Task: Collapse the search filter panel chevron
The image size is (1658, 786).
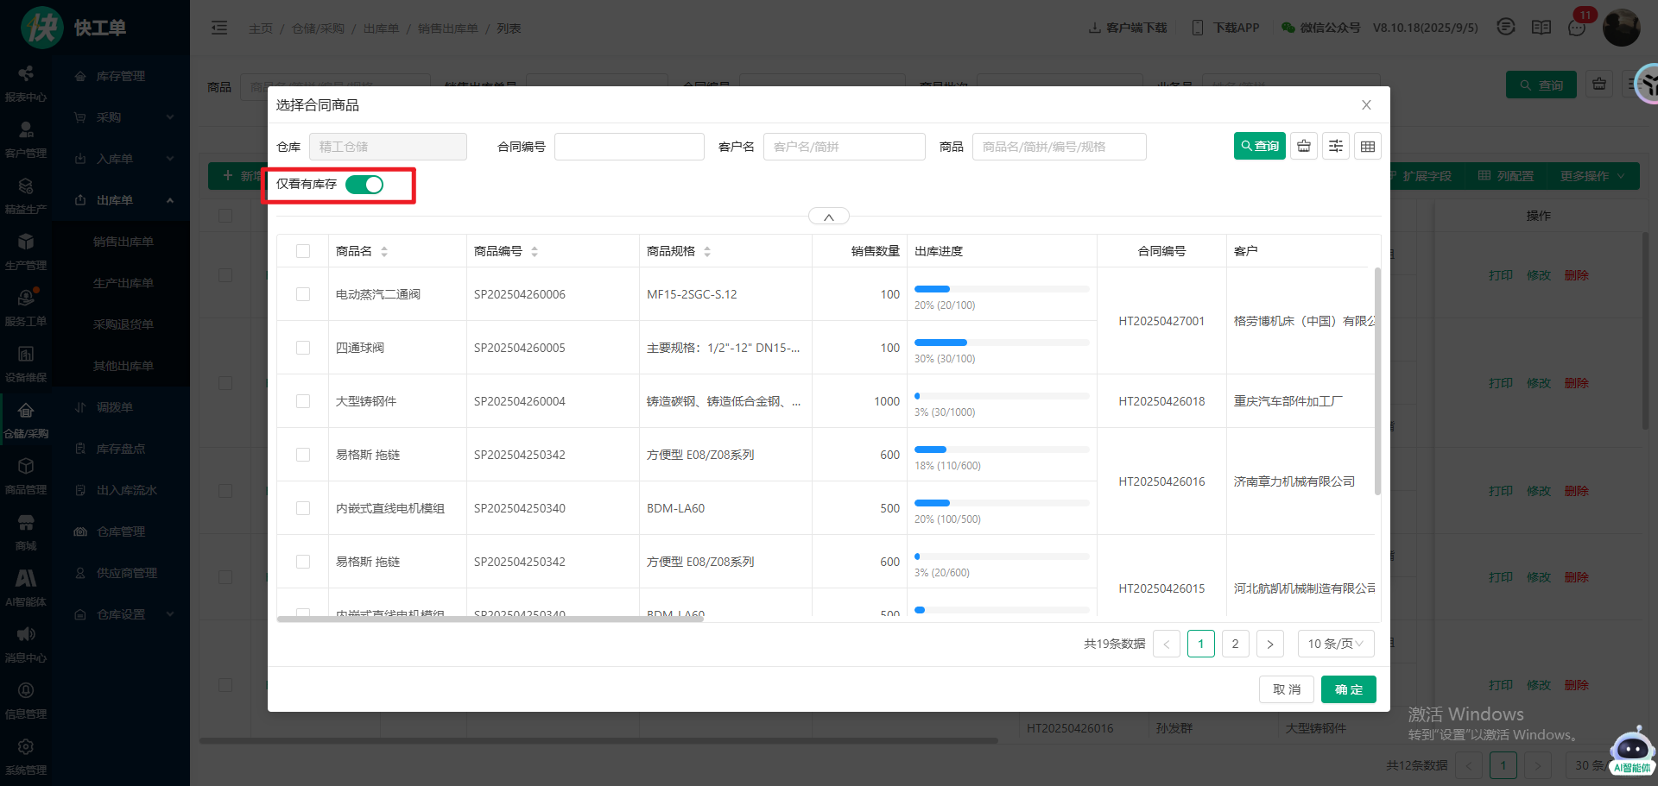Action: pyautogui.click(x=829, y=217)
